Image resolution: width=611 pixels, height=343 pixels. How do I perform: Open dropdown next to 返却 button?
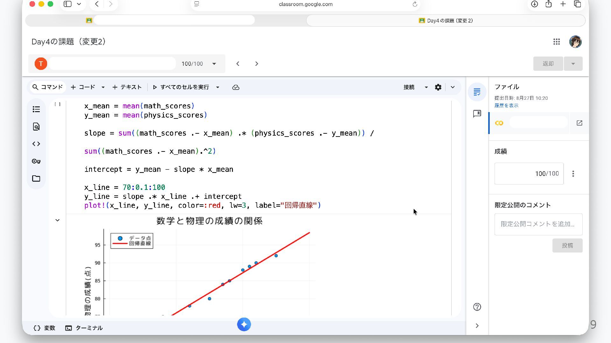(x=573, y=64)
